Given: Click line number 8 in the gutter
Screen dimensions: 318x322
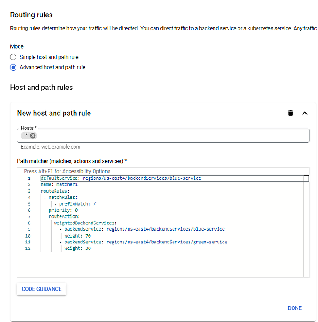Looking at the screenshot, I should (29, 223).
